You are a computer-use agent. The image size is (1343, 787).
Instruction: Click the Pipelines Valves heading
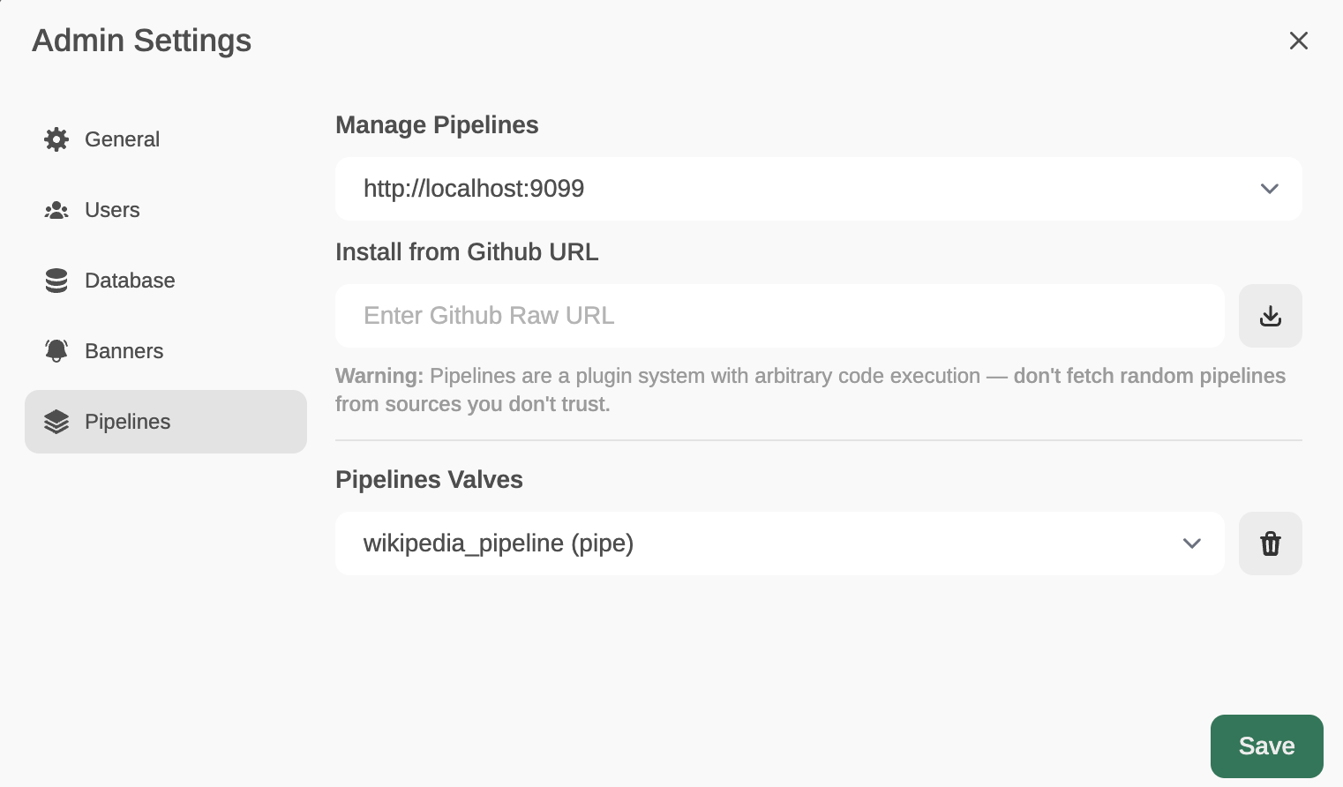(429, 480)
